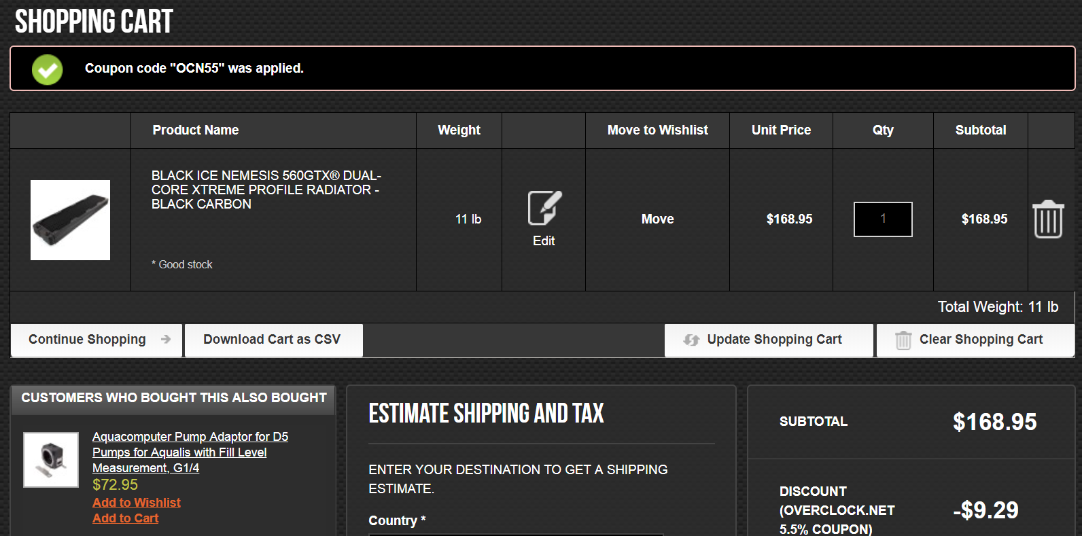Click the green checkmark icon in coupon notice
1082x536 pixels.
pyautogui.click(x=48, y=69)
